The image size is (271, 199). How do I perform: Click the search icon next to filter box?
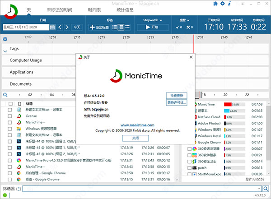266,189
